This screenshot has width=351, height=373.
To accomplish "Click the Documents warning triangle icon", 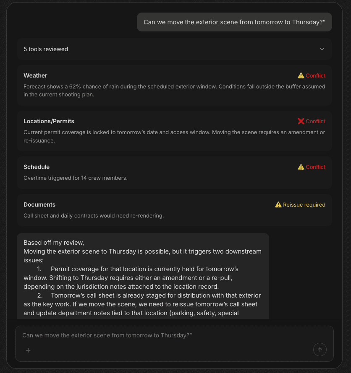I will 278,205.
